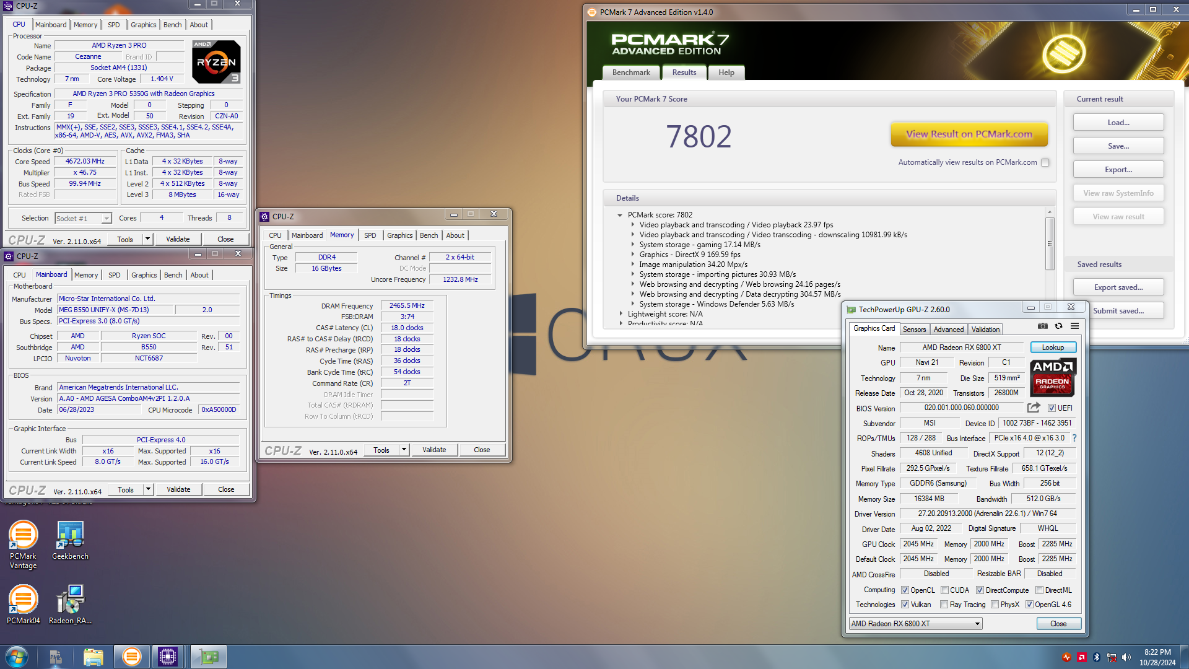Click the PCMark 7 gold emblem logo
The height and width of the screenshot is (669, 1189).
pyautogui.click(x=1064, y=53)
